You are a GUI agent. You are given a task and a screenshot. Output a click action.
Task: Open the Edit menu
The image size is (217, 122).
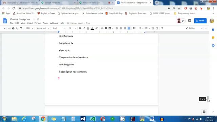(17, 23)
